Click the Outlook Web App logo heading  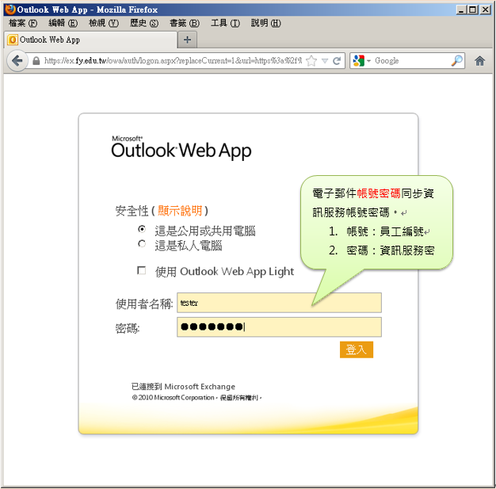click(x=181, y=147)
